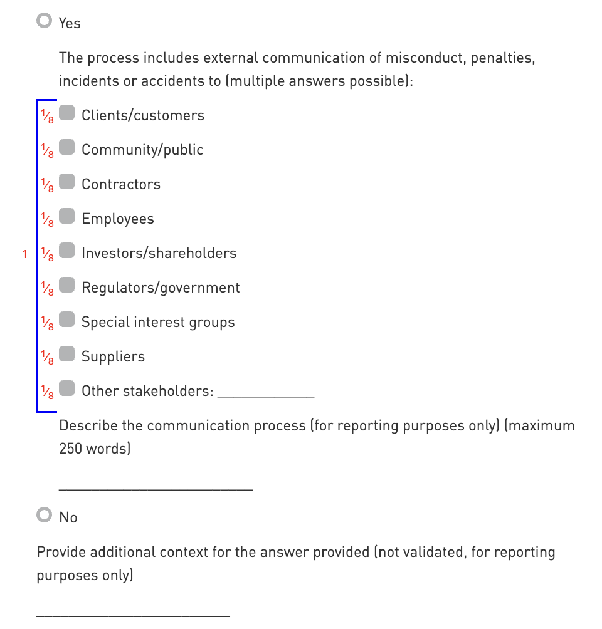Tick the Contractors checkbox

(67, 182)
